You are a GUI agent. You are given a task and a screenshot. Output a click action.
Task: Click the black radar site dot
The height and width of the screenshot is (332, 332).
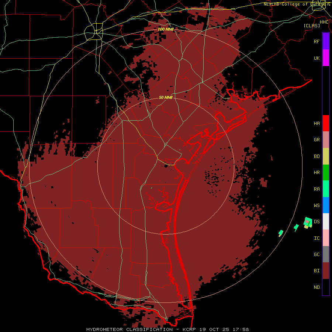(166, 166)
